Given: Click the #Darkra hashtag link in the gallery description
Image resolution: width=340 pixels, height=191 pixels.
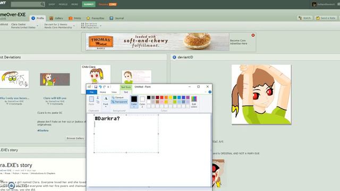Looking at the screenshot, I should [x=42, y=131].
